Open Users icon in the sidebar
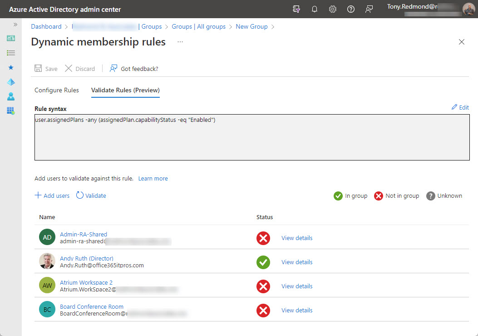 click(x=11, y=96)
